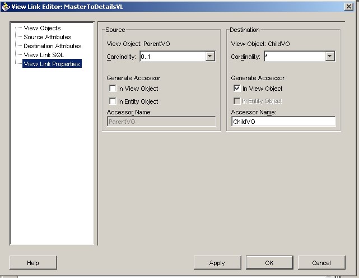Open the View Link SQL page
The height and width of the screenshot is (278, 359).
pos(44,55)
